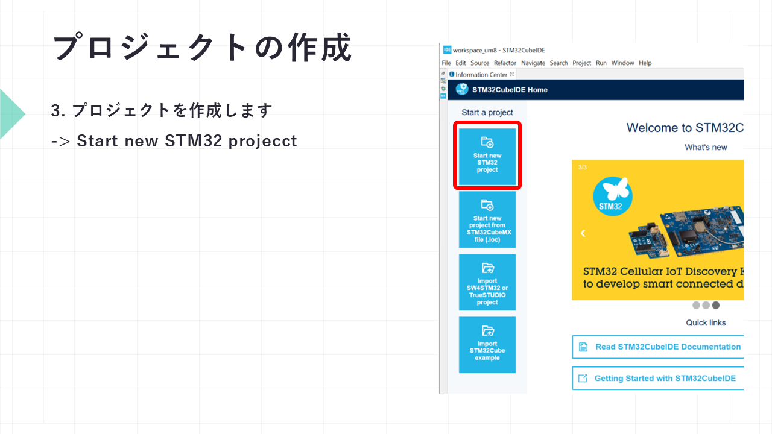Select Import SW4STM32 or TrueSTUDIO project tile

pos(487,282)
